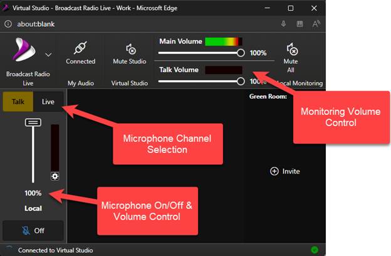Select the Talk microphone channel

click(x=18, y=102)
